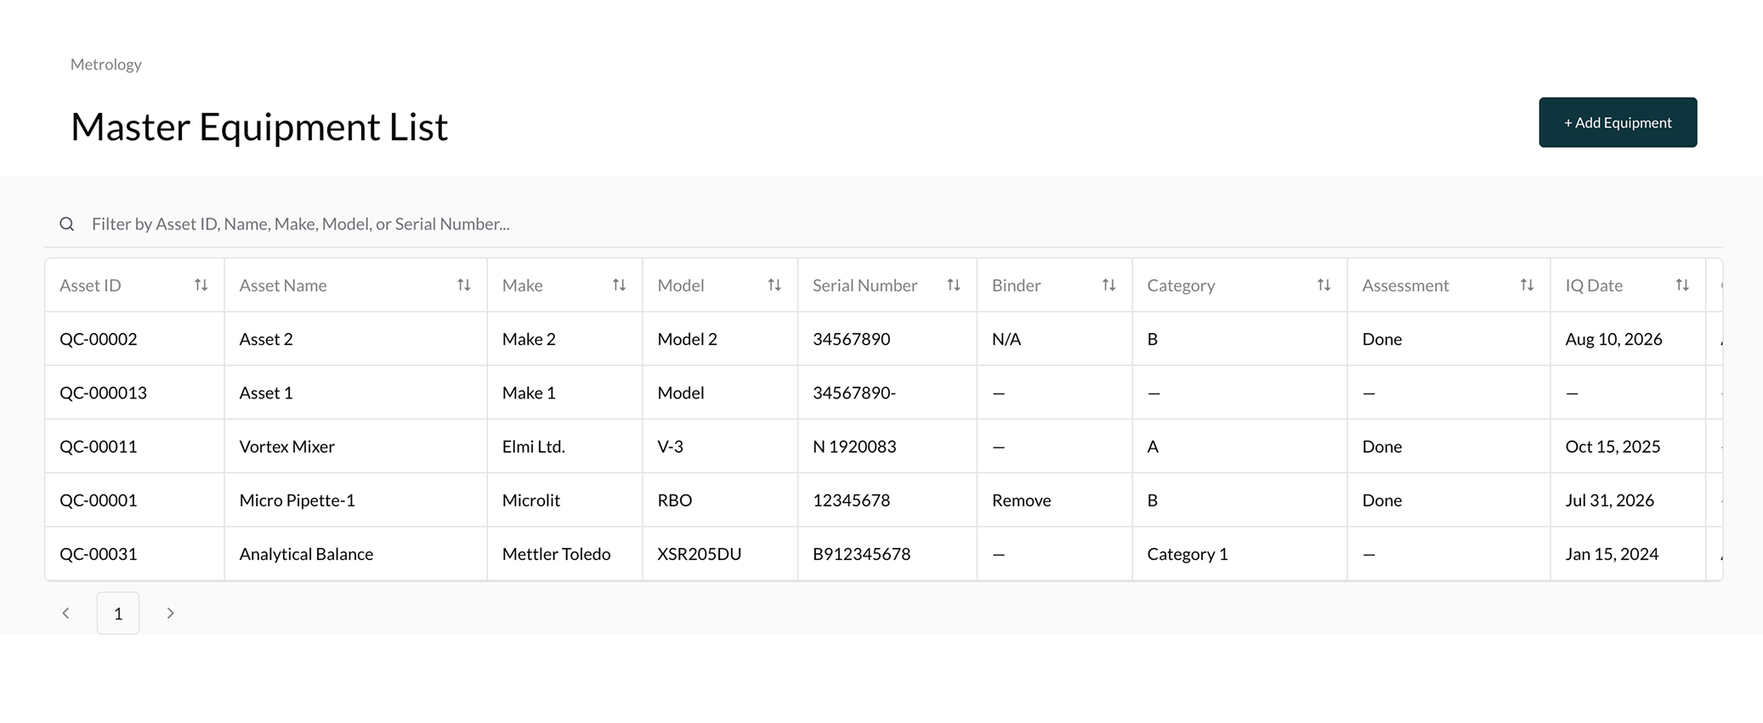This screenshot has width=1763, height=723.
Task: Open the QC-00002 asset row
Action: [x=884, y=339]
